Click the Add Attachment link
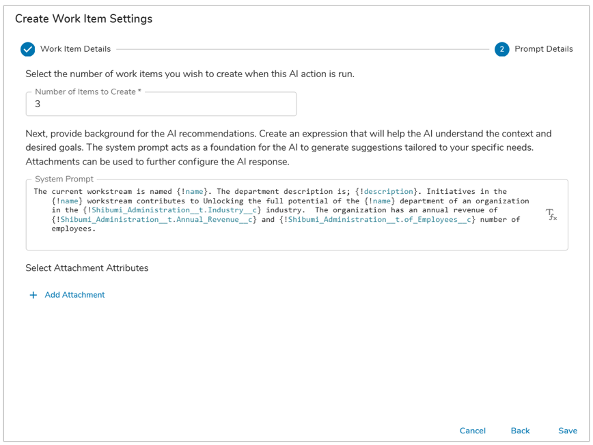The image size is (593, 445). coord(74,295)
